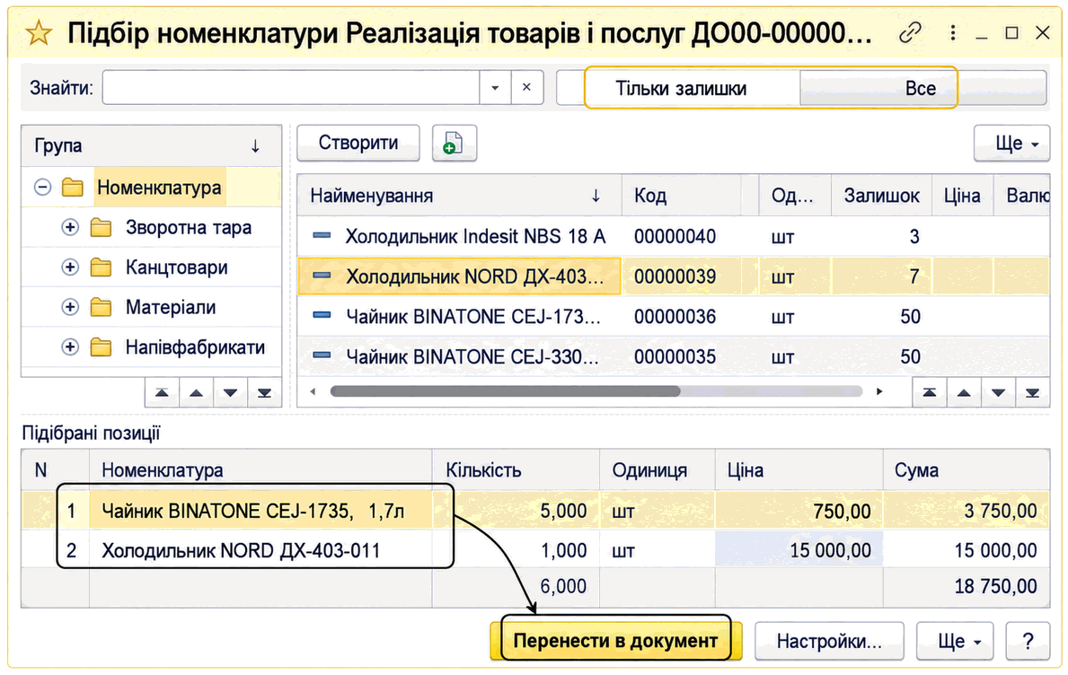This screenshot has height=675, width=1068.
Task: Focus the Знайти search input
Action: [x=292, y=88]
